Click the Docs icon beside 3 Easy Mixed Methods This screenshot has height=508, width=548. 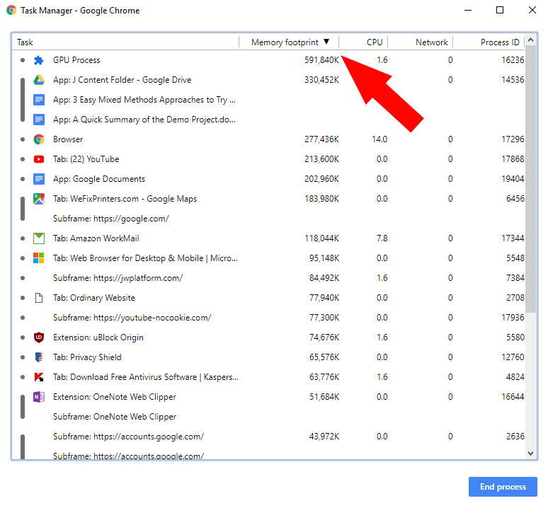pyautogui.click(x=38, y=100)
